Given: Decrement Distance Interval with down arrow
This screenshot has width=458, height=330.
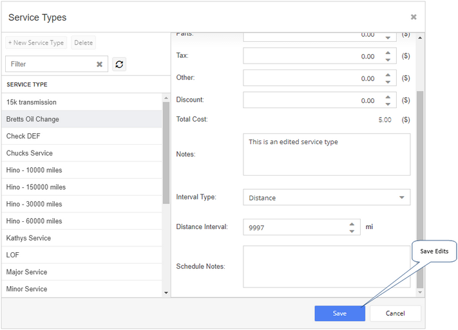Looking at the screenshot, I should tap(352, 231).
